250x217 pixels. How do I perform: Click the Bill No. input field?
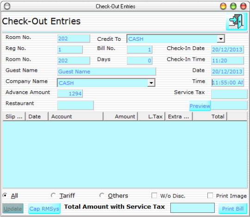pyautogui.click(x=139, y=50)
